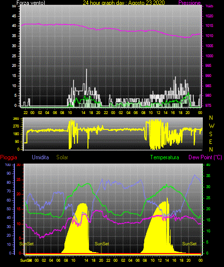224x267 pixels.
Task: Select the Solar legend label
Action: click(x=62, y=157)
